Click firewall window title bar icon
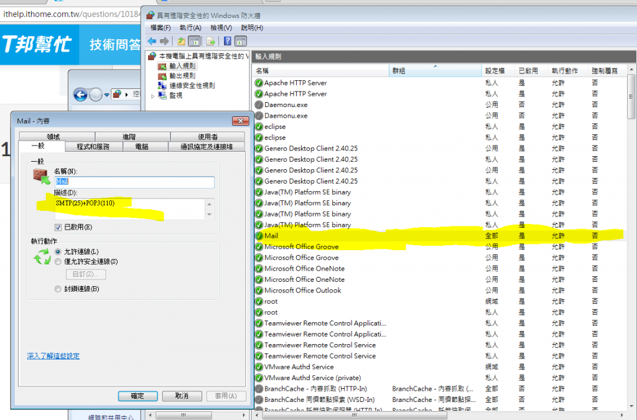The image size is (637, 420). 151,16
